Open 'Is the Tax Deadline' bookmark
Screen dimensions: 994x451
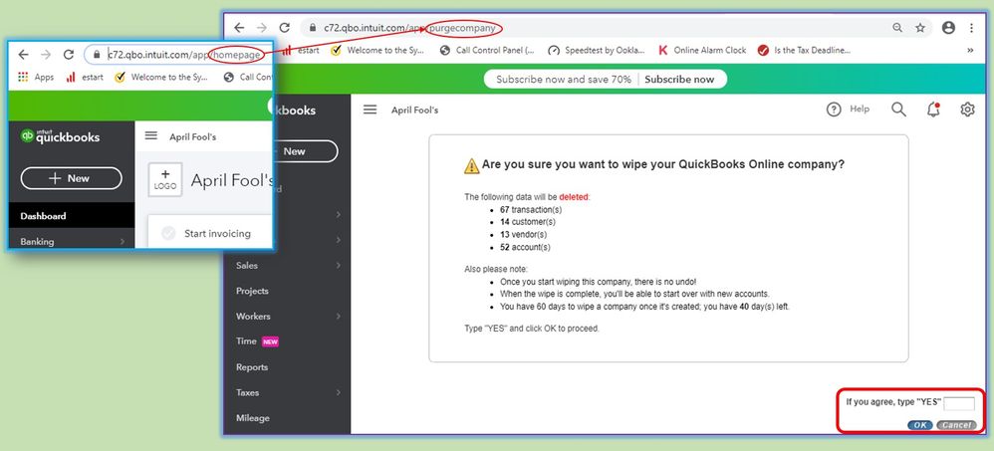tap(804, 51)
